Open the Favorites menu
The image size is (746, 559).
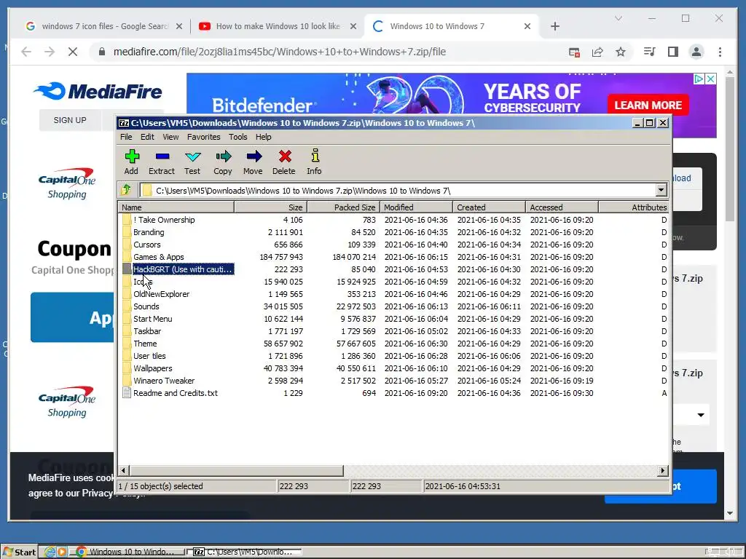(x=204, y=137)
